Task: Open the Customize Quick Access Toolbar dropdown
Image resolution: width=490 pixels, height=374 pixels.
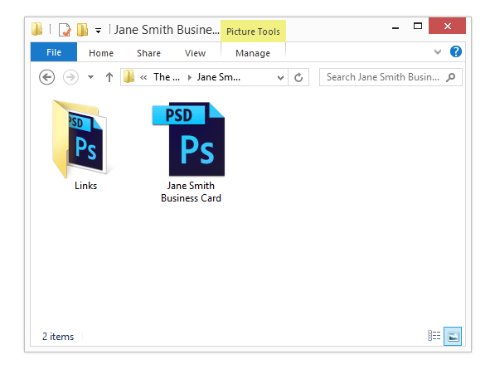Action: coord(98,31)
